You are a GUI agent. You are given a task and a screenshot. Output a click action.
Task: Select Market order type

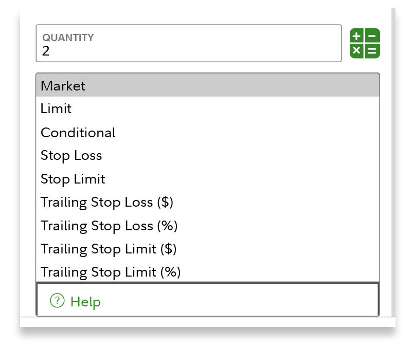(63, 86)
